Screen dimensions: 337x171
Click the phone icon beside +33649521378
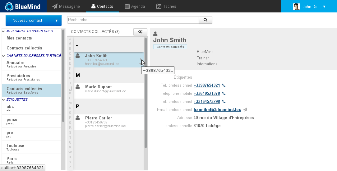click(x=224, y=94)
